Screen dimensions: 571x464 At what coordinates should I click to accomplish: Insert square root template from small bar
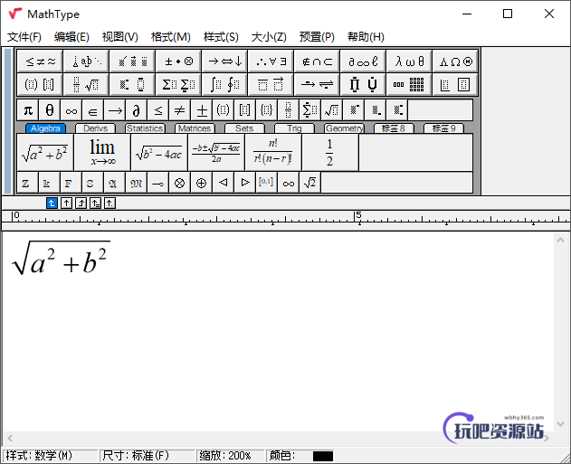[331, 110]
